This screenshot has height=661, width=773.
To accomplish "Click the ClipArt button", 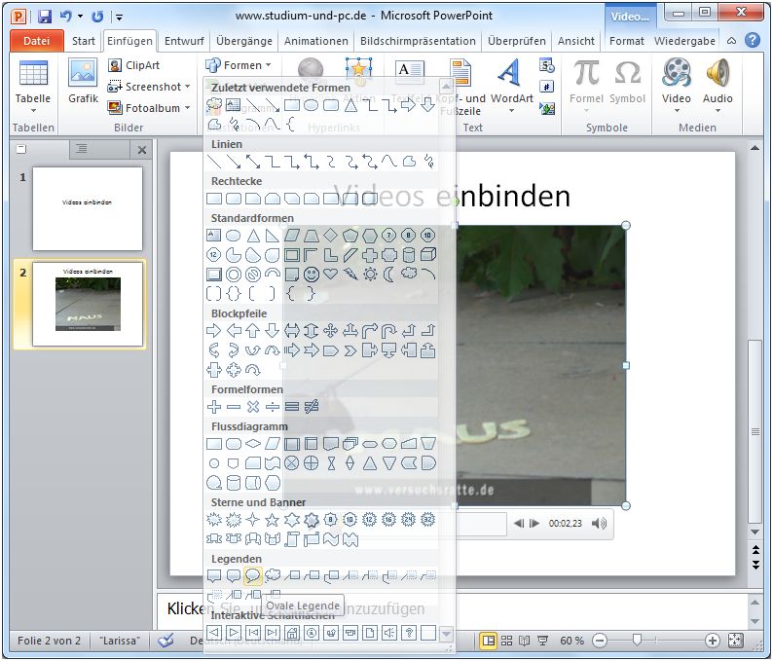I will [134, 65].
